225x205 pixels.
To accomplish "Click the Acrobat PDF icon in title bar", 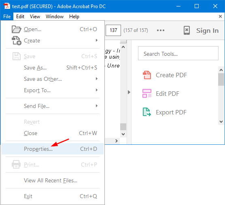I will click(7, 6).
